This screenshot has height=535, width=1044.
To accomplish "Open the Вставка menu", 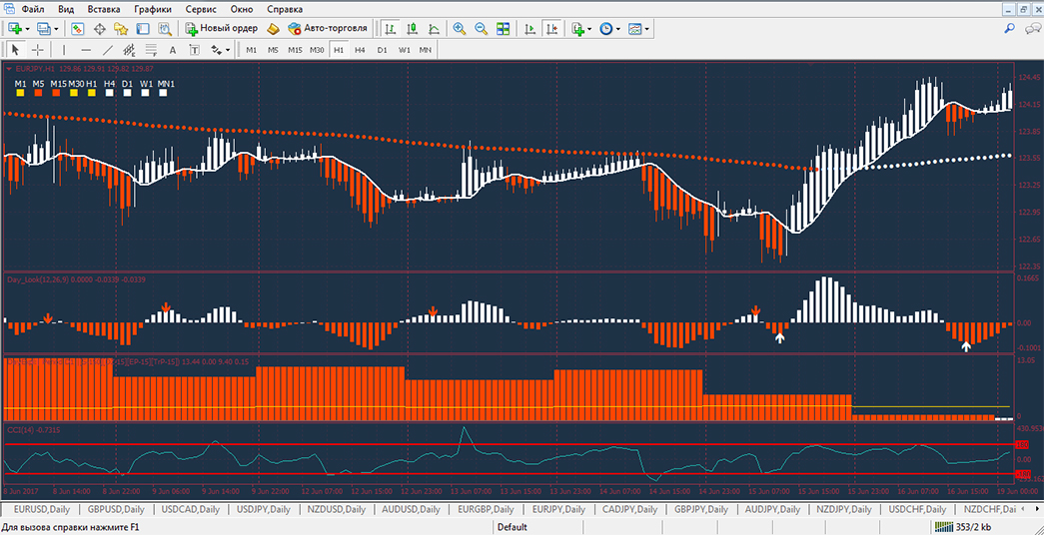I will 104,9.
